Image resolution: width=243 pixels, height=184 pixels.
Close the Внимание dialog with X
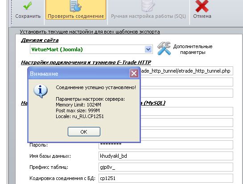click(x=134, y=73)
